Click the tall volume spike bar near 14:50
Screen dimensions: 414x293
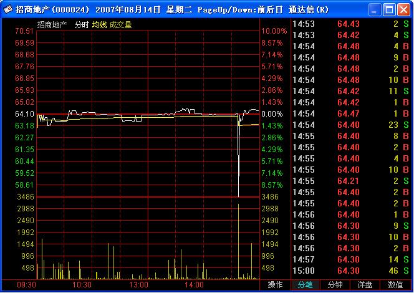[x=238, y=241]
